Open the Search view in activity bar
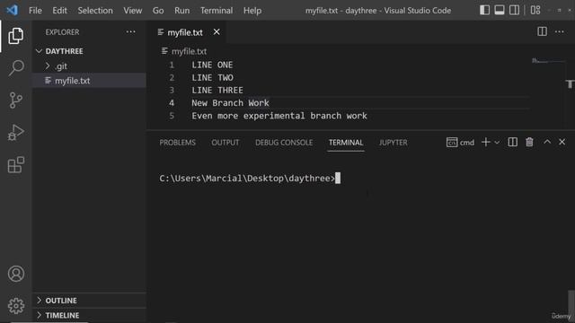575x323 pixels. click(x=16, y=68)
